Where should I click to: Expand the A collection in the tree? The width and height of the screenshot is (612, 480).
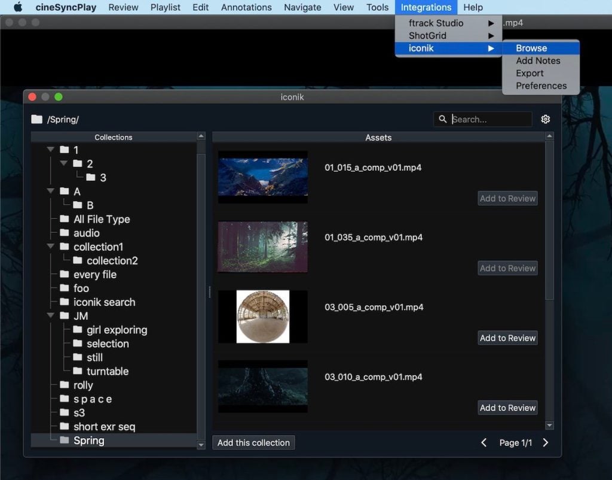pos(50,191)
